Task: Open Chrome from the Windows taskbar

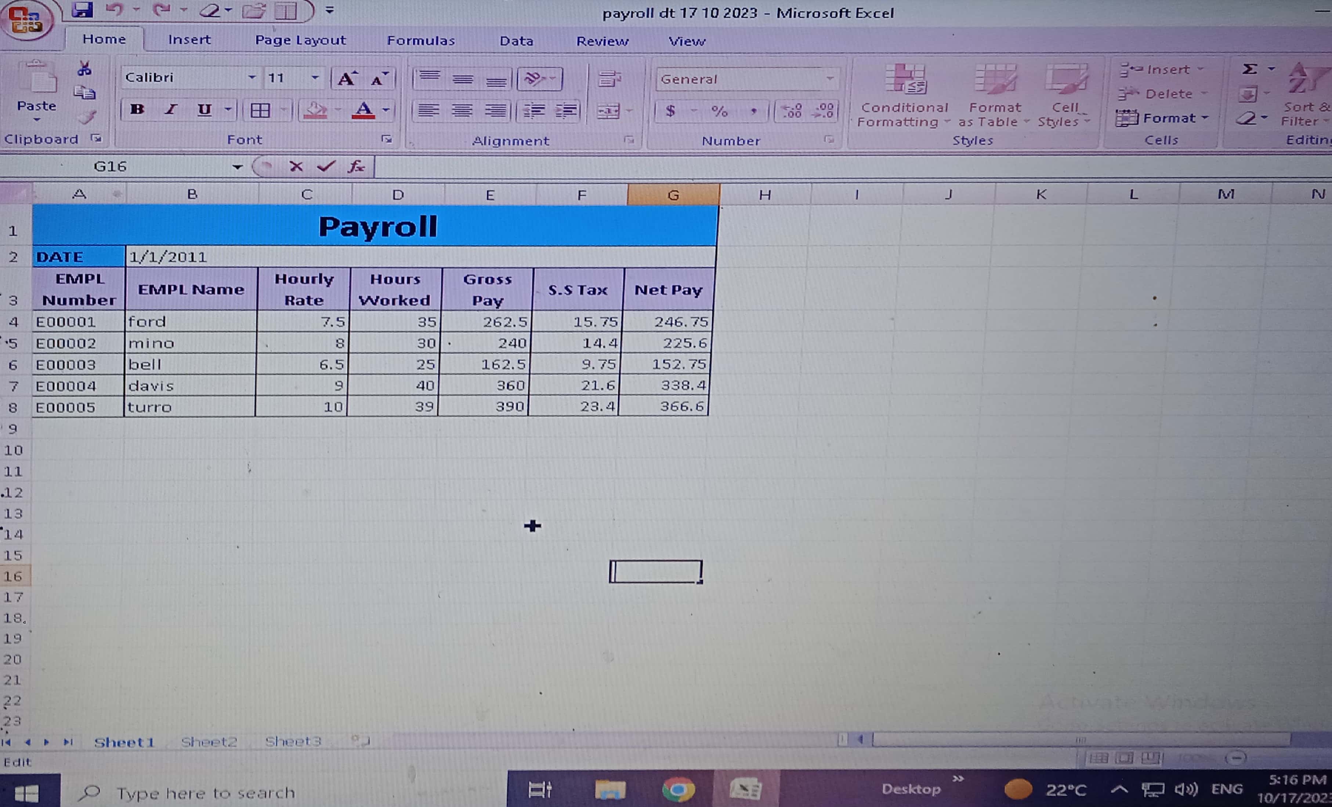Action: pos(678,790)
